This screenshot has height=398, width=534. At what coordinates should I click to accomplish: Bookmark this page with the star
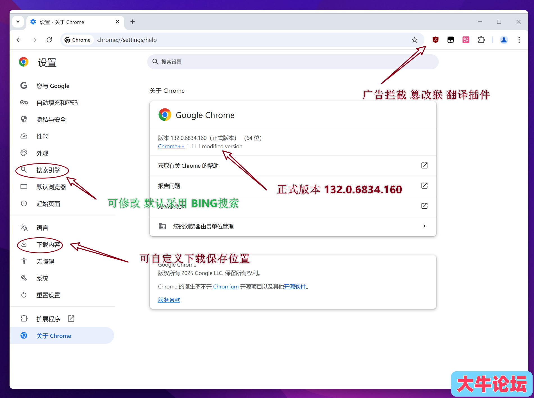(415, 40)
